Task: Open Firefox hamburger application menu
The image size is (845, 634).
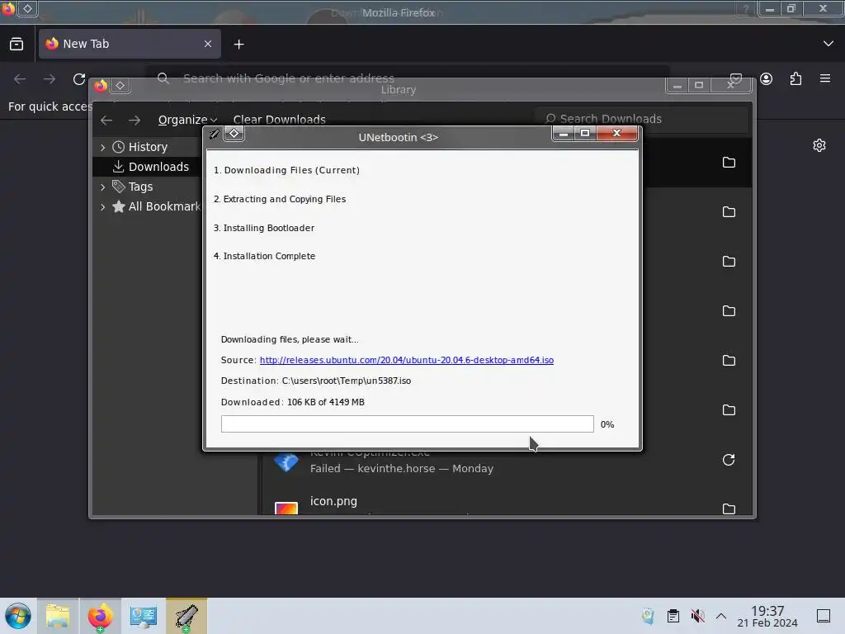Action: coord(825,78)
